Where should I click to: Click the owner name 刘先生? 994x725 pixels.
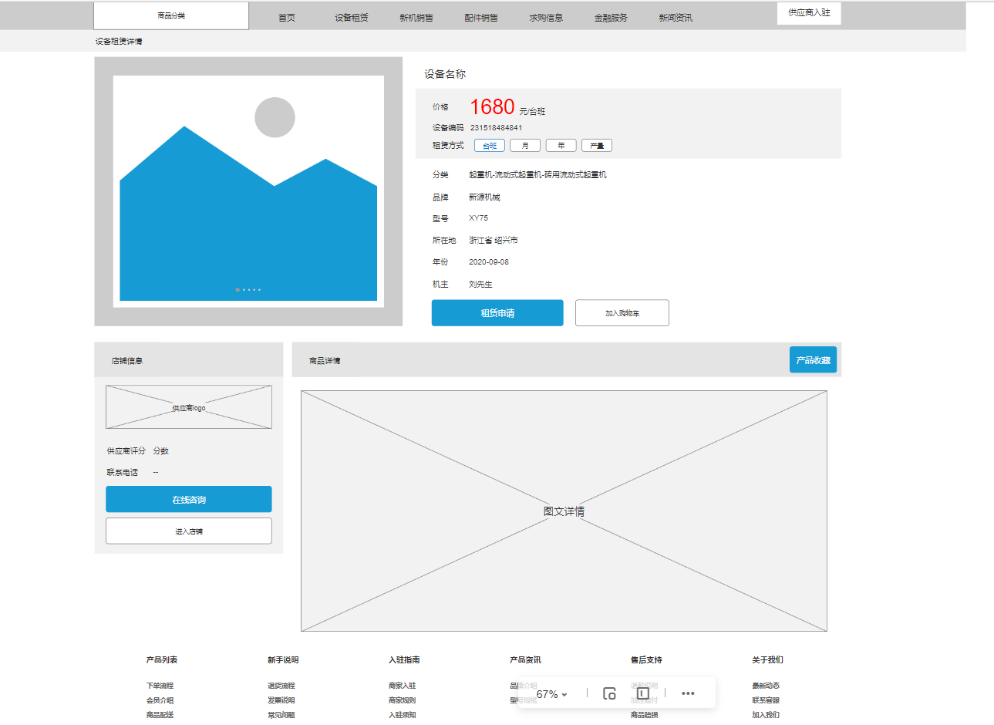pos(480,285)
